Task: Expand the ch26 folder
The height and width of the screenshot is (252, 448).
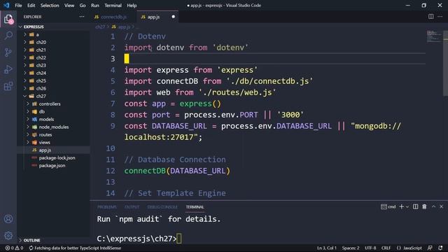Action: 25,89
